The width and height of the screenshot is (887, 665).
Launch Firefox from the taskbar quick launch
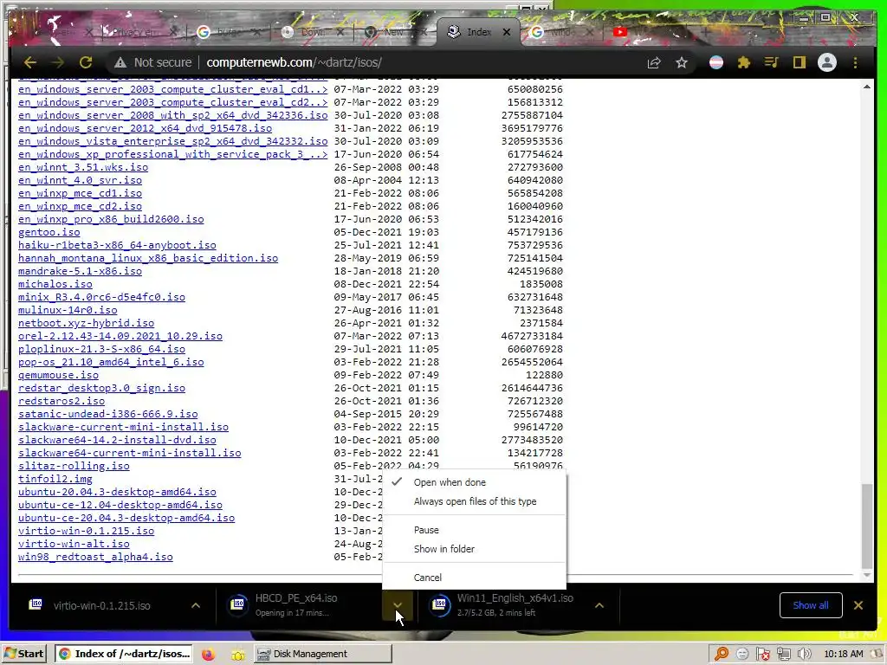(208, 655)
